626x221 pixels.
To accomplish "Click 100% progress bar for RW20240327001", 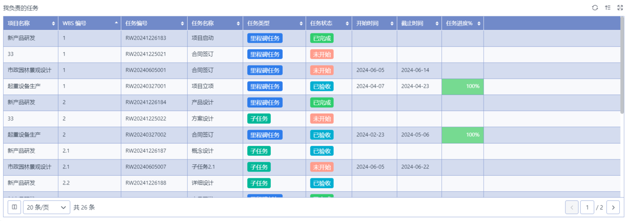I will tap(463, 87).
